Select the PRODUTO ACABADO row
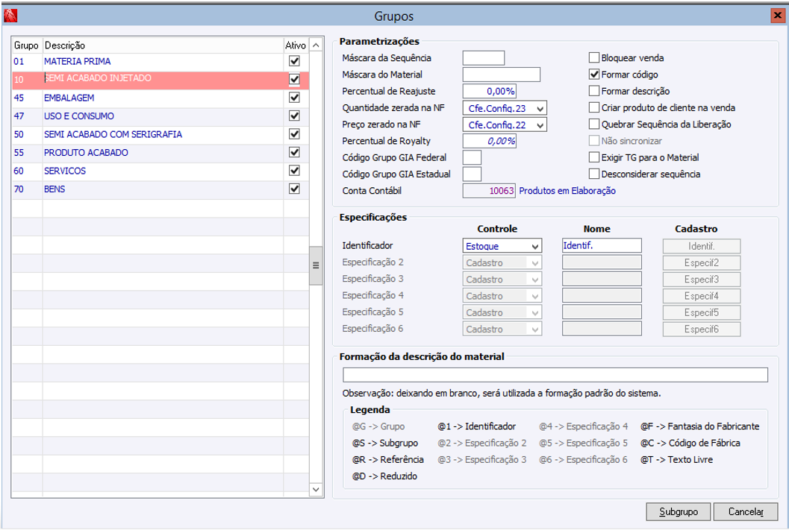789x530 pixels. tap(160, 153)
